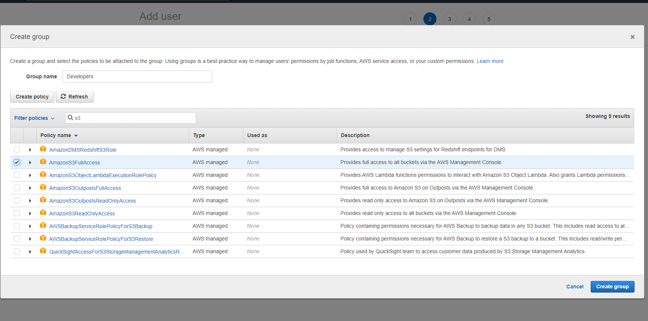
Task: Select the AmazonDMSRedshiftS3Role checkbox
Action: coord(17,149)
